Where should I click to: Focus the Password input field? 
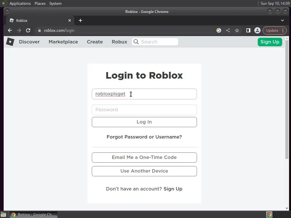[144, 110]
